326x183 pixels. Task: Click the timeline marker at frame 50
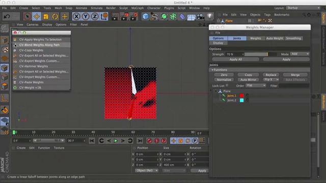(x=113, y=132)
